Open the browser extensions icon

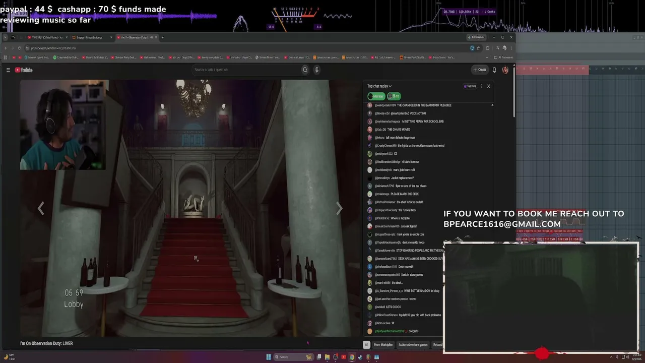pos(488,48)
